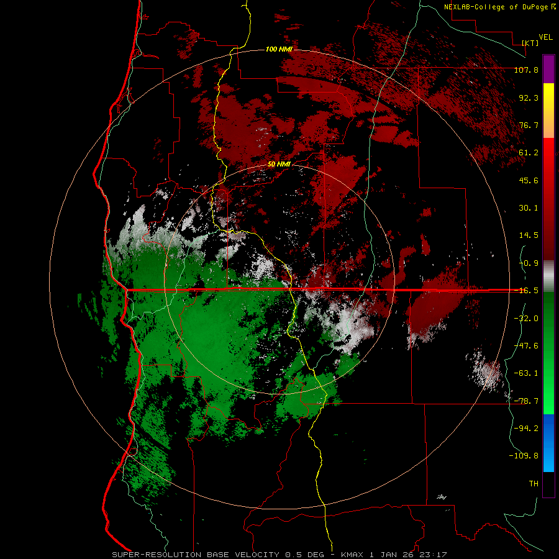559x559 pixels.
Task: Click the "0.5 DEG" tilt text in caption
Action: tap(304, 555)
